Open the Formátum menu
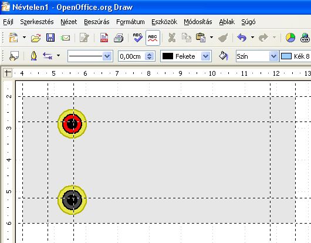The width and height of the screenshot is (311, 243). pyautogui.click(x=130, y=22)
